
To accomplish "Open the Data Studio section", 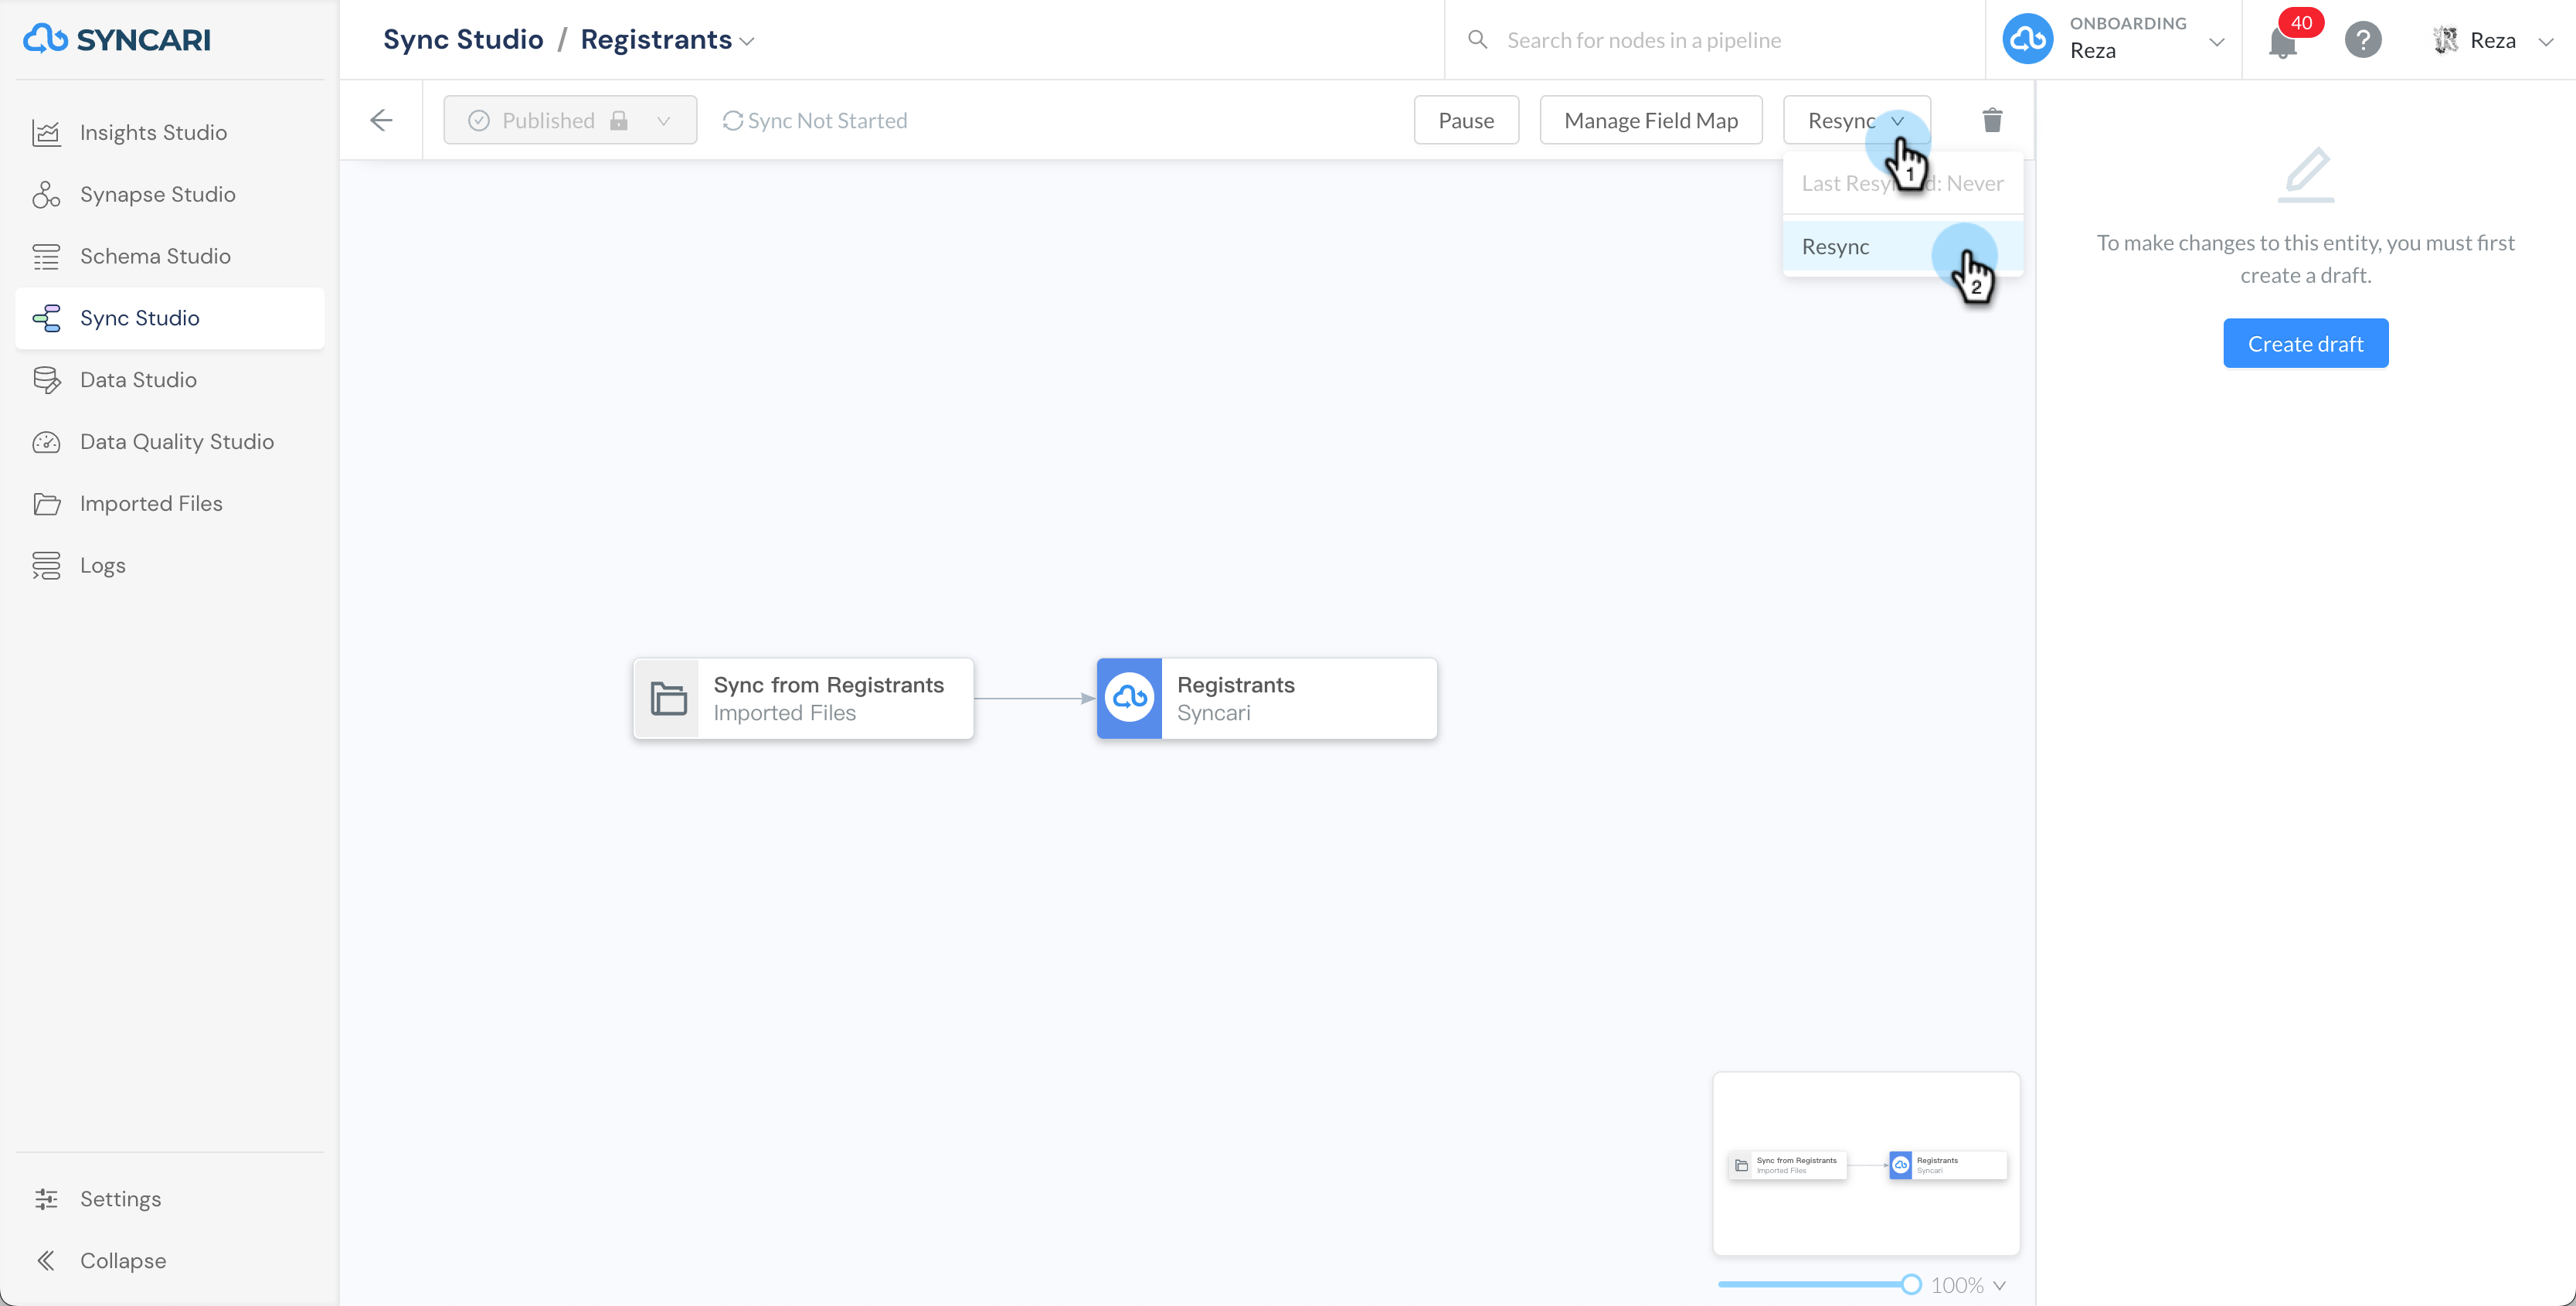I will click(170, 380).
